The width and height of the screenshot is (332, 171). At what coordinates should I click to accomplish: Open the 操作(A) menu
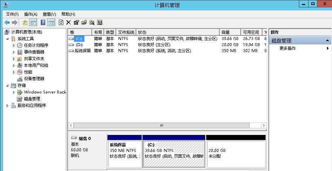point(30,14)
